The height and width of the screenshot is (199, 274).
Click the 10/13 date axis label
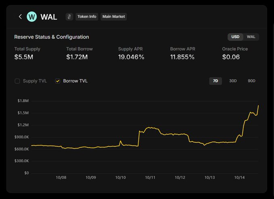click(210, 178)
